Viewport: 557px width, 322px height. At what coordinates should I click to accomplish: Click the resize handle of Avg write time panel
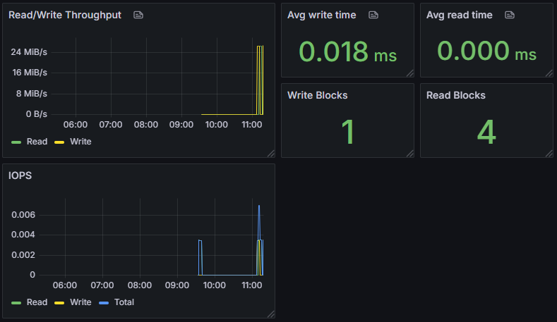pos(409,73)
